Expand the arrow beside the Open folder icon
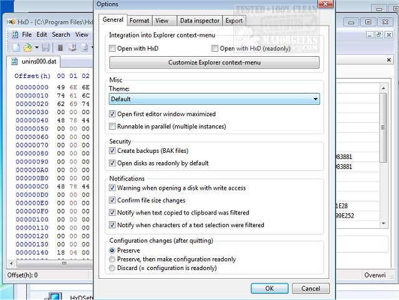Image resolution: width=399 pixels, height=300 pixels. click(x=37, y=47)
